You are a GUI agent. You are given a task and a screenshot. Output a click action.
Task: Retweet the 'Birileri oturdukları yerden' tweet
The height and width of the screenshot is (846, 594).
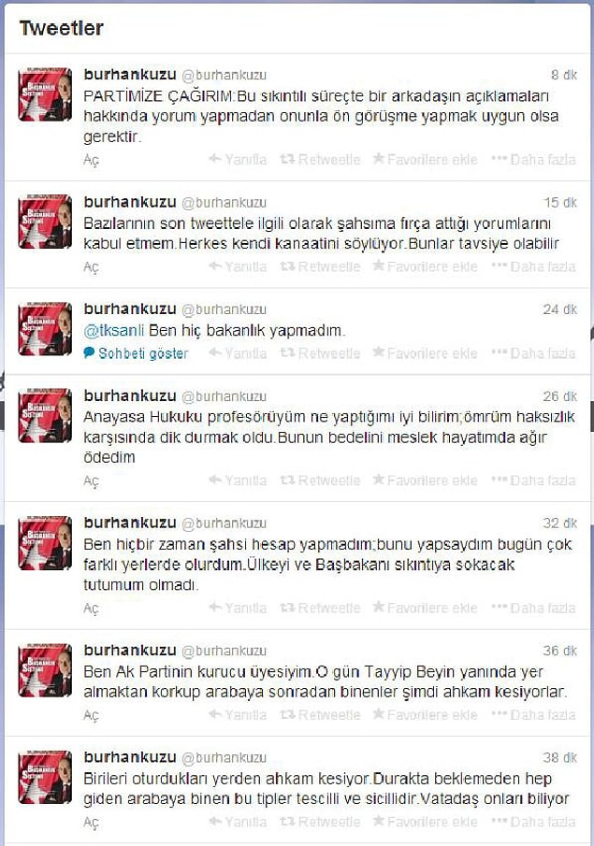320,822
